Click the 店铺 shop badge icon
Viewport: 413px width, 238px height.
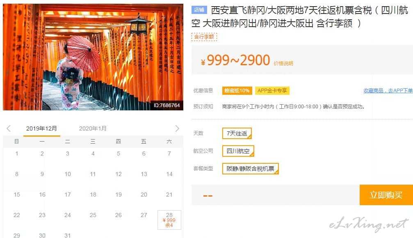click(199, 10)
